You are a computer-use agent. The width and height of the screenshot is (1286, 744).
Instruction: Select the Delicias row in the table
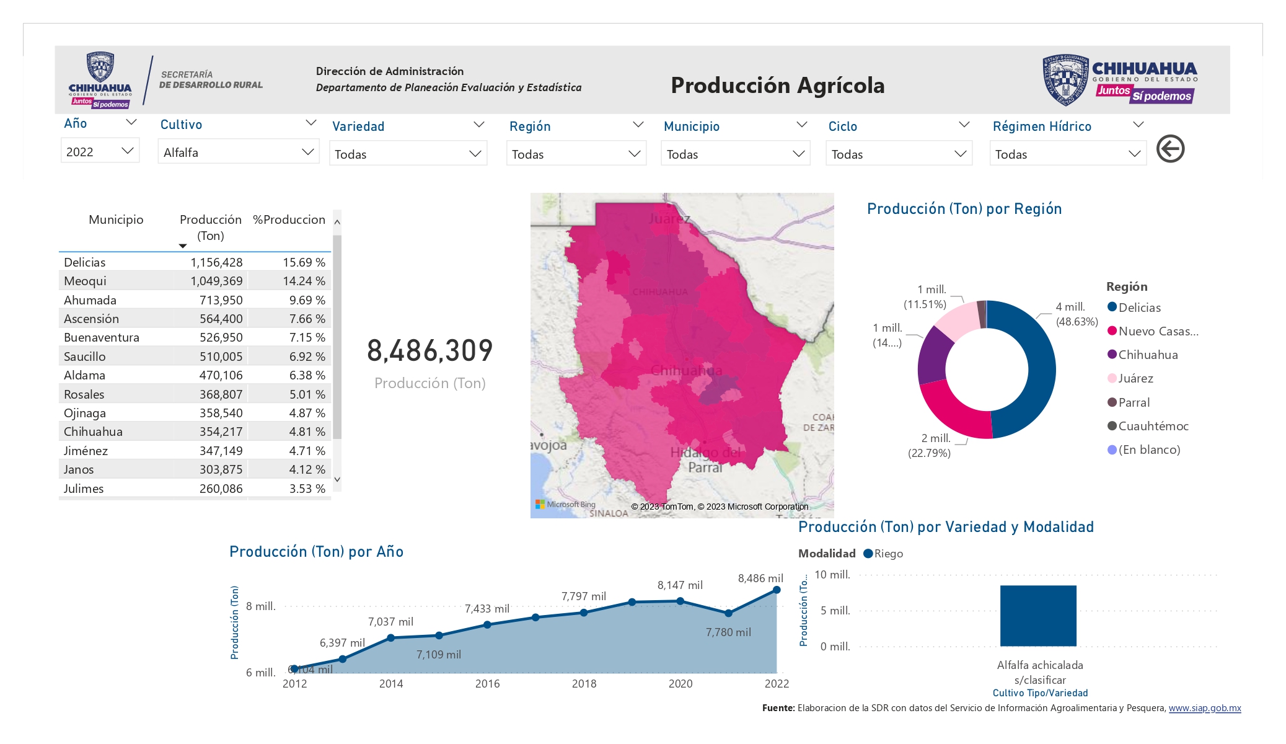click(x=195, y=262)
